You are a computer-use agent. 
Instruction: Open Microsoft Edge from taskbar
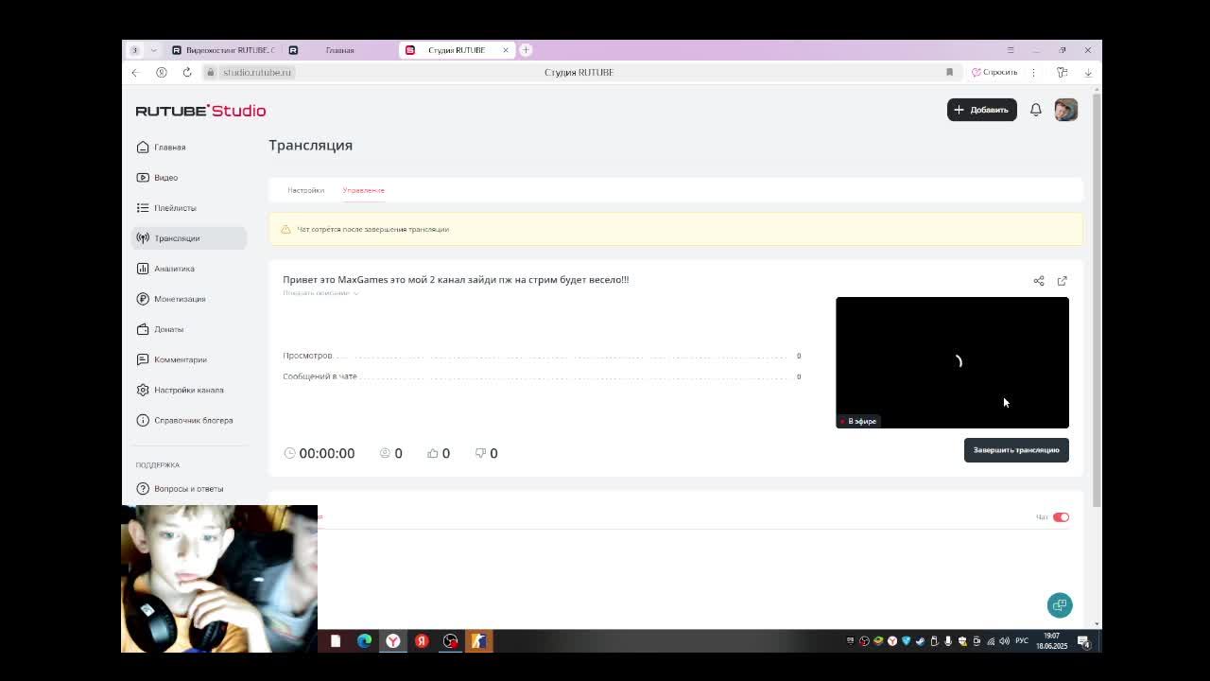click(364, 641)
